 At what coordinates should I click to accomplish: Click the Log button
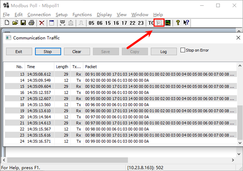click(x=164, y=51)
